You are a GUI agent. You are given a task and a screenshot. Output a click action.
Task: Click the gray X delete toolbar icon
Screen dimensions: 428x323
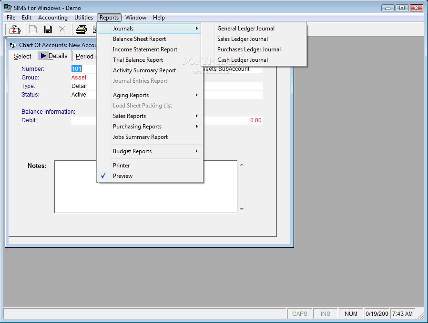click(x=62, y=29)
